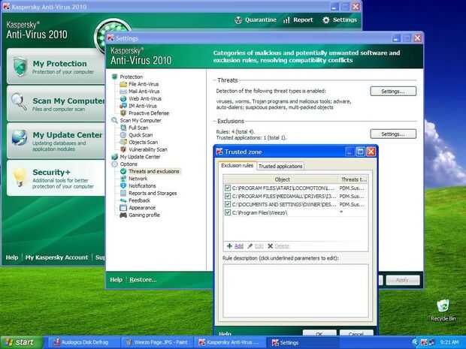This screenshot has width=466, height=349.
Task: Uncheck the DOCUMENTS AND SETTINGS\OWNER exclusion rule
Action: tap(228, 204)
